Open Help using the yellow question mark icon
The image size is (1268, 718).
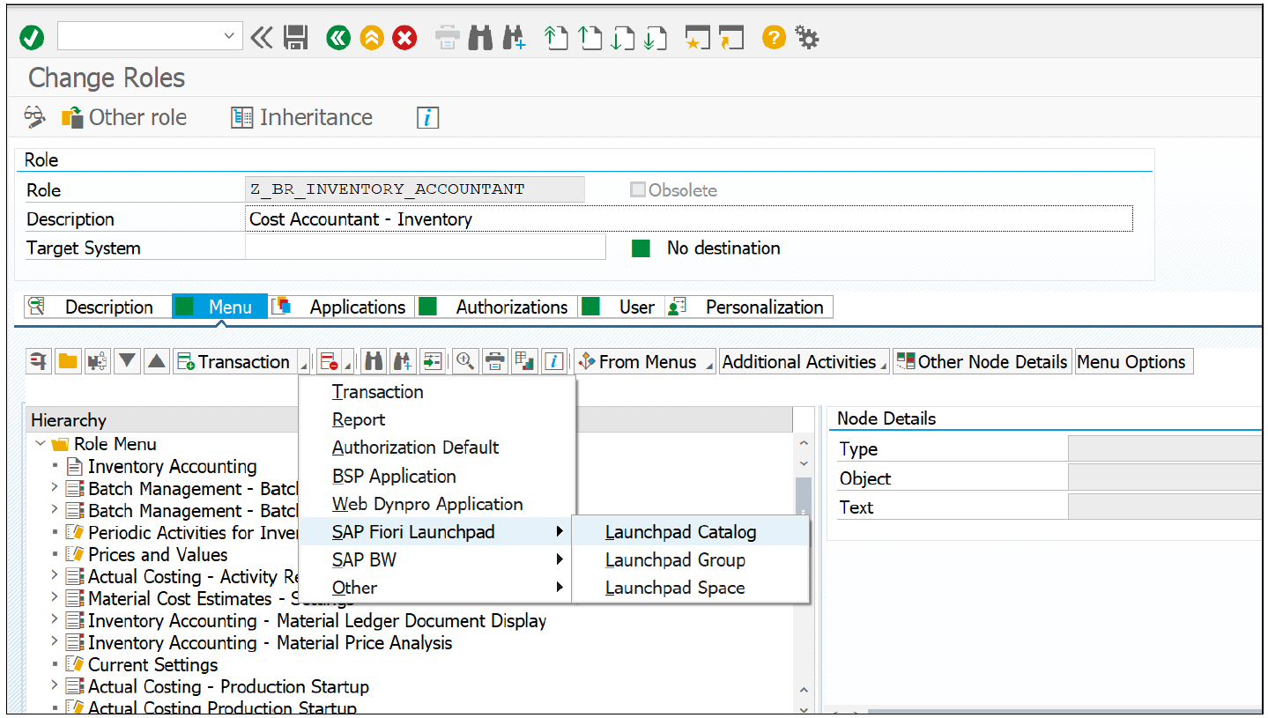773,37
